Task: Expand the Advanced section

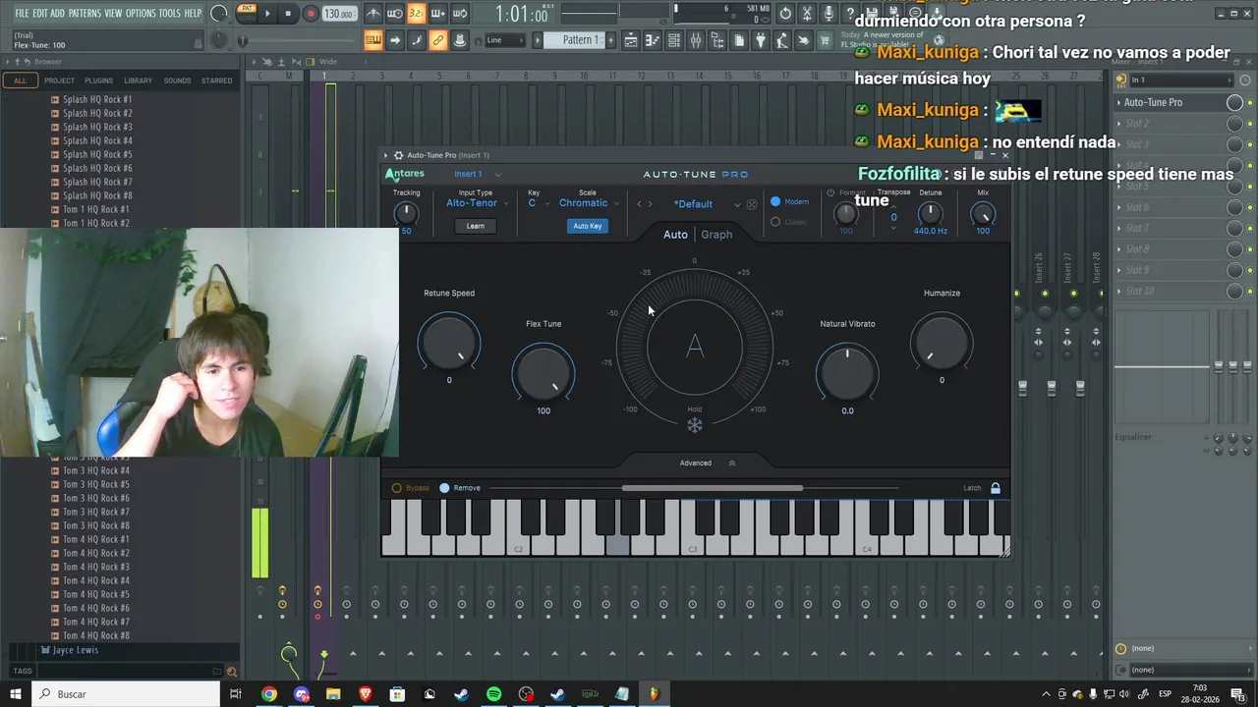Action: pos(708,462)
